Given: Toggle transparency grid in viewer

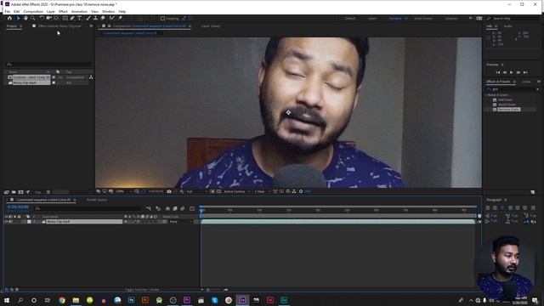Looking at the screenshot, I should 219,191.
